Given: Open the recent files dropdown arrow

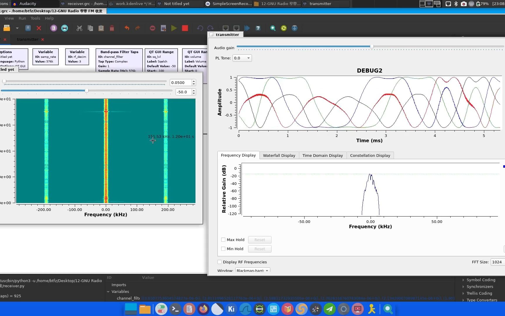Looking at the screenshot, I should click(17, 28).
